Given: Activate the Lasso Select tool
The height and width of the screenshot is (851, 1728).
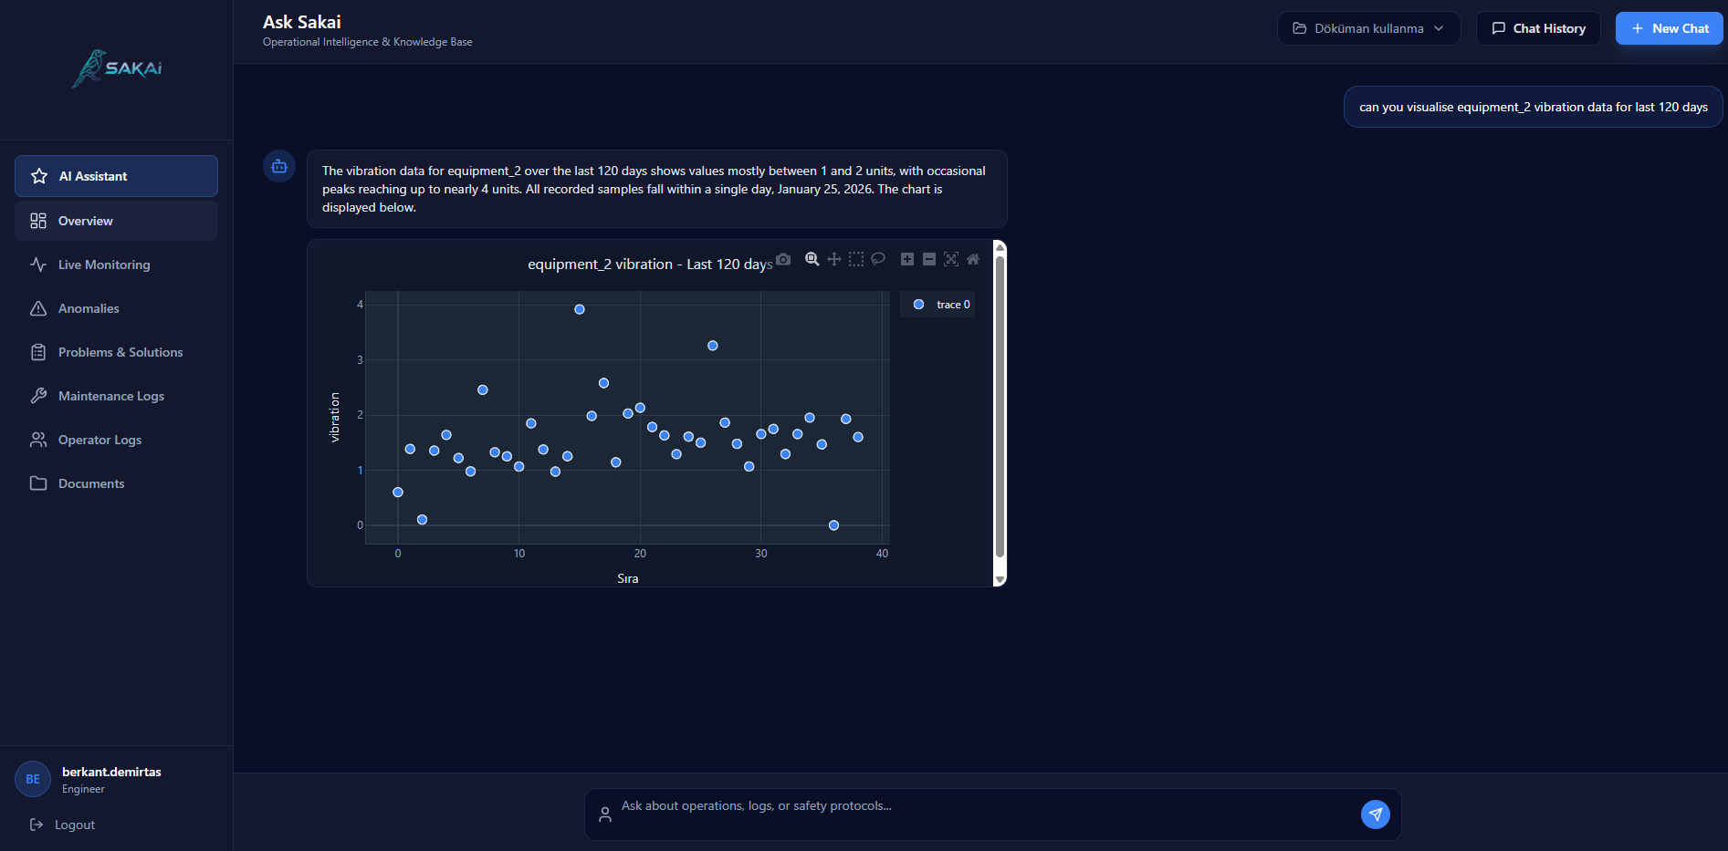Looking at the screenshot, I should pyautogui.click(x=878, y=259).
